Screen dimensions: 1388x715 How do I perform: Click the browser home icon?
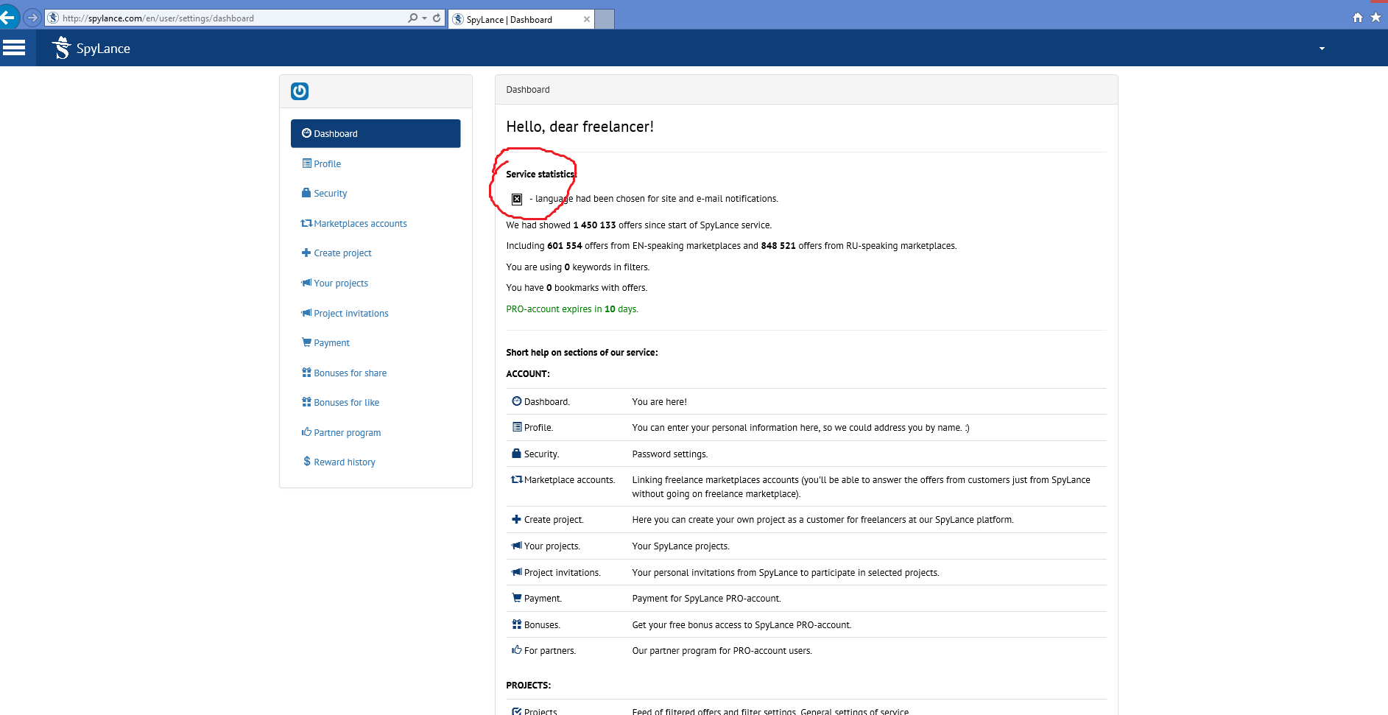tap(1357, 18)
